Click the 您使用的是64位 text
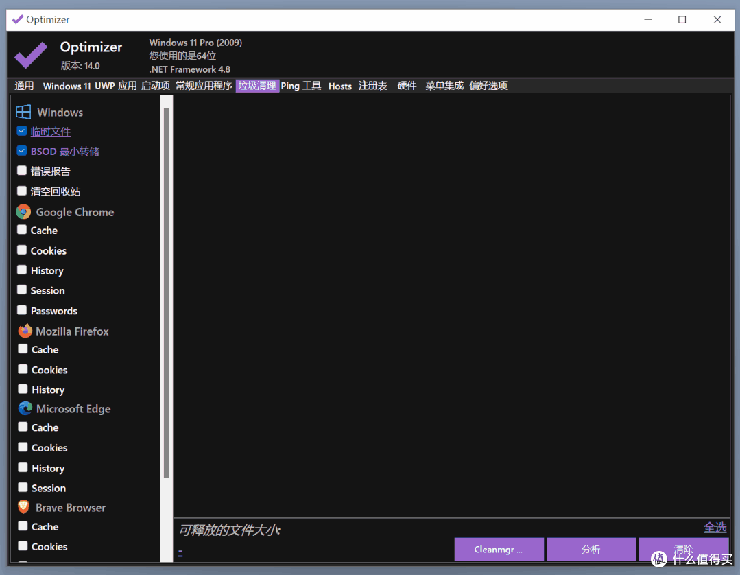The height and width of the screenshot is (575, 740). (x=182, y=56)
